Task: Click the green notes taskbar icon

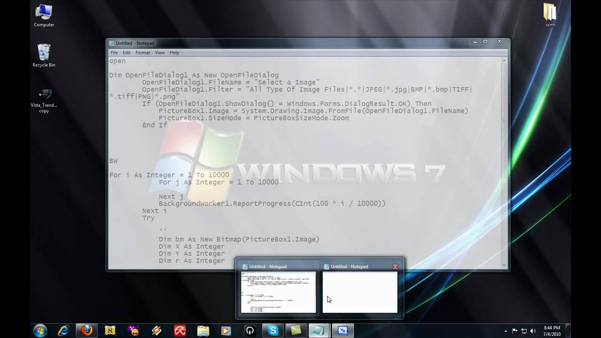Action: 296,331
